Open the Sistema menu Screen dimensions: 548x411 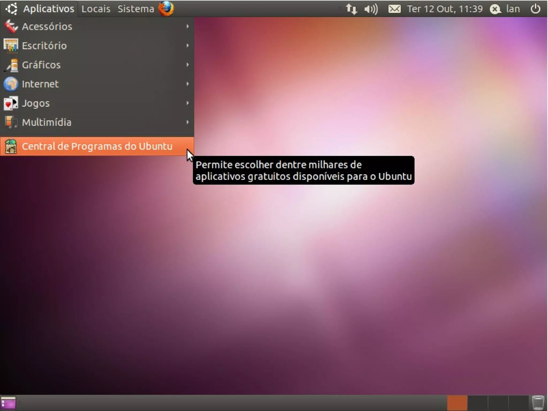coord(136,9)
